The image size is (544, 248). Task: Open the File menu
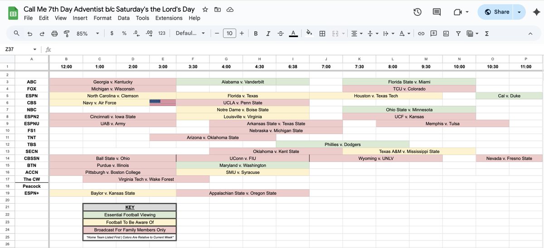(x=28, y=18)
